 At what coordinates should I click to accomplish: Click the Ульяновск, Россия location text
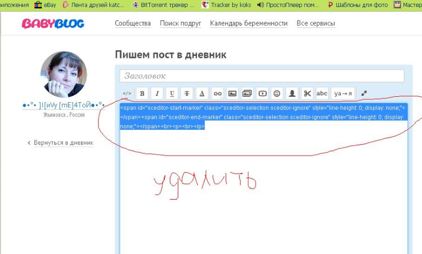point(64,115)
